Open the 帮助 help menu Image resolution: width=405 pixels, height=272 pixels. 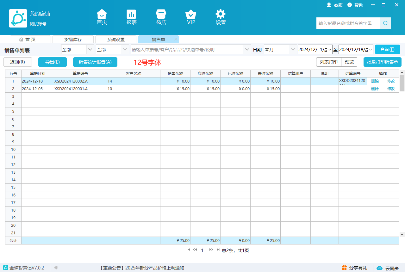click(355, 5)
